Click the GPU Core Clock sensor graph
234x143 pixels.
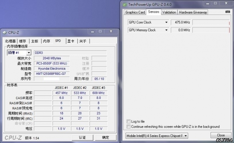211,22
